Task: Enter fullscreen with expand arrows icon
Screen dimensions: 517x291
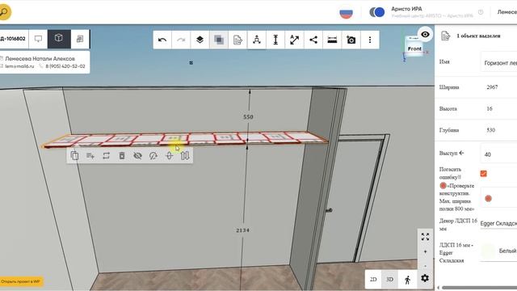Action: click(x=425, y=237)
